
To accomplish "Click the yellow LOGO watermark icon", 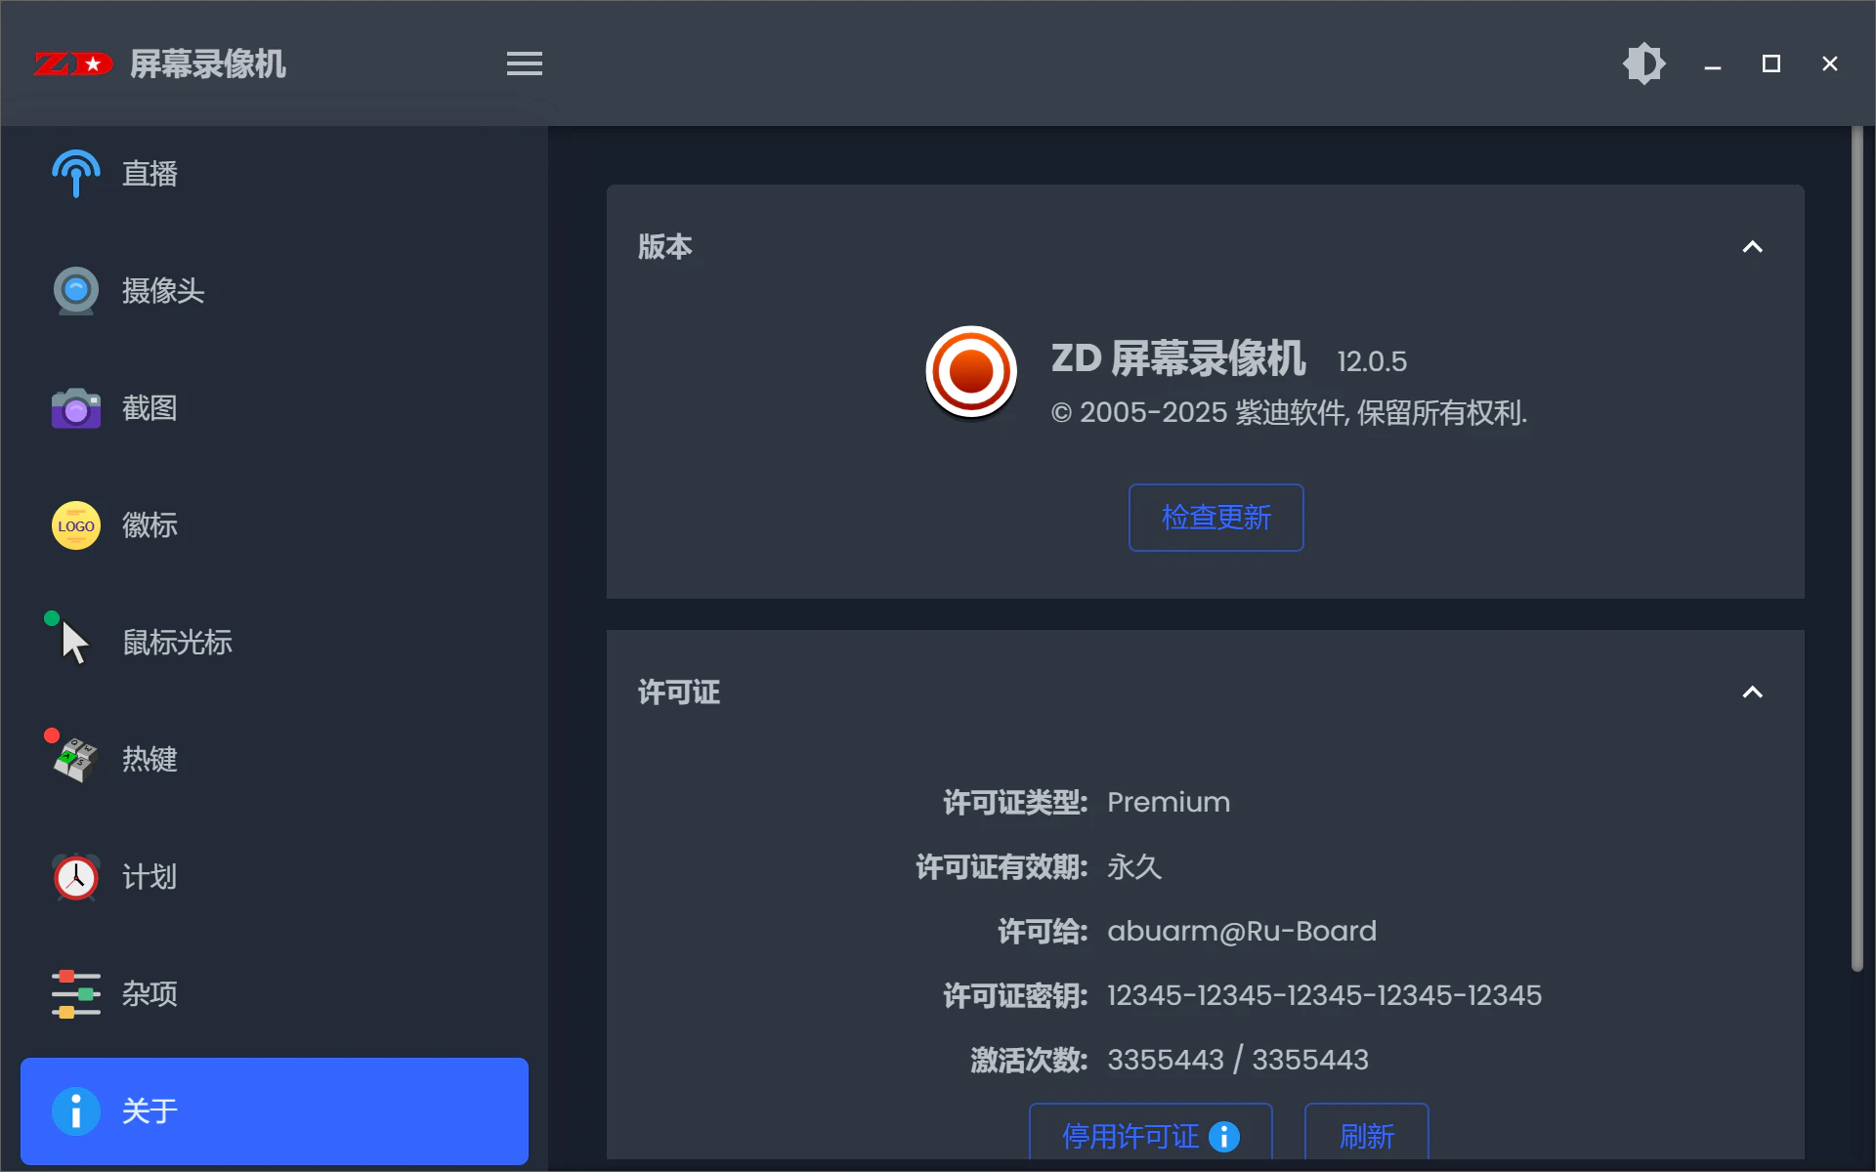I will [x=75, y=525].
